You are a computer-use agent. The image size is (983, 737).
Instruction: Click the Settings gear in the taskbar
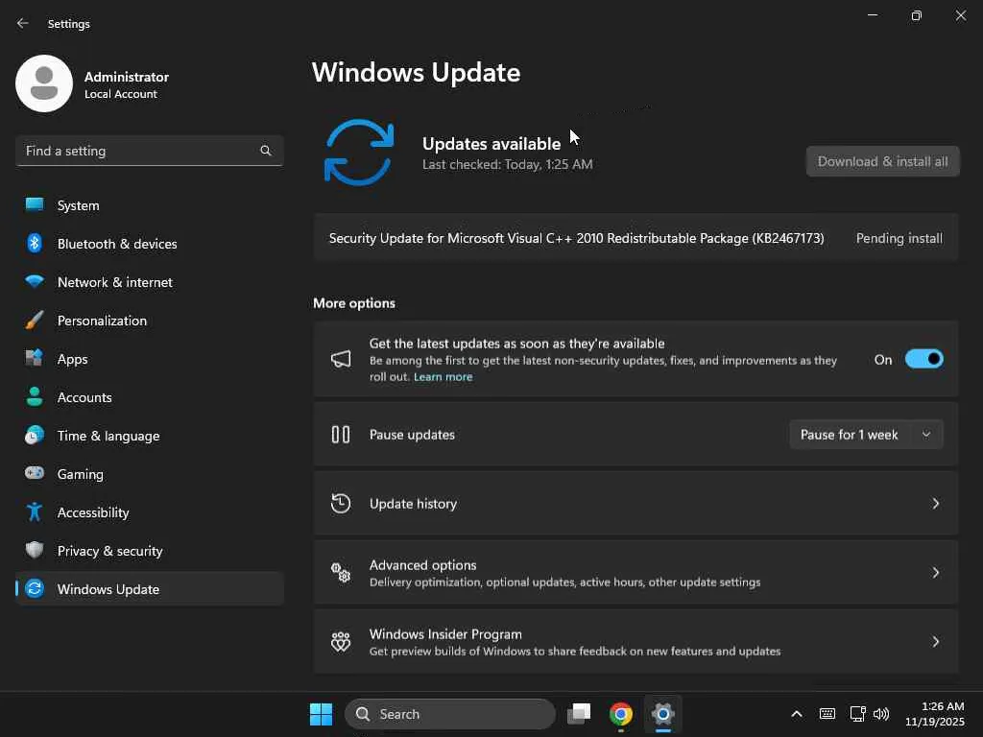(x=662, y=714)
